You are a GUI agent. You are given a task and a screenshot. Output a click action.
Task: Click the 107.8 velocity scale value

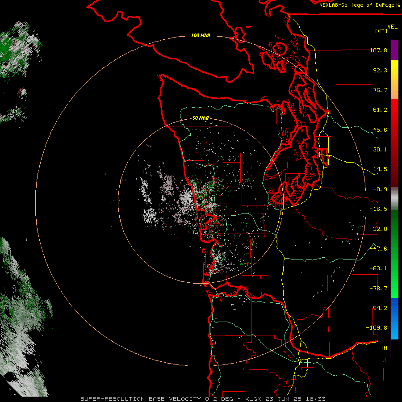[x=378, y=50]
